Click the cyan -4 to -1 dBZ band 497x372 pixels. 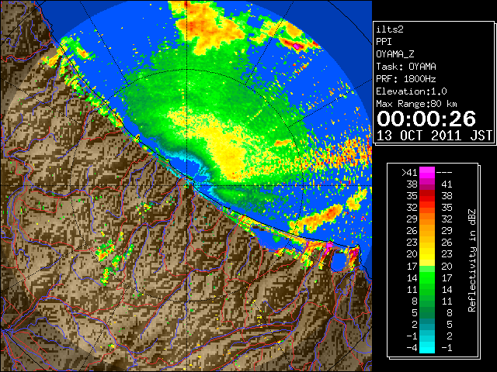point(427,347)
